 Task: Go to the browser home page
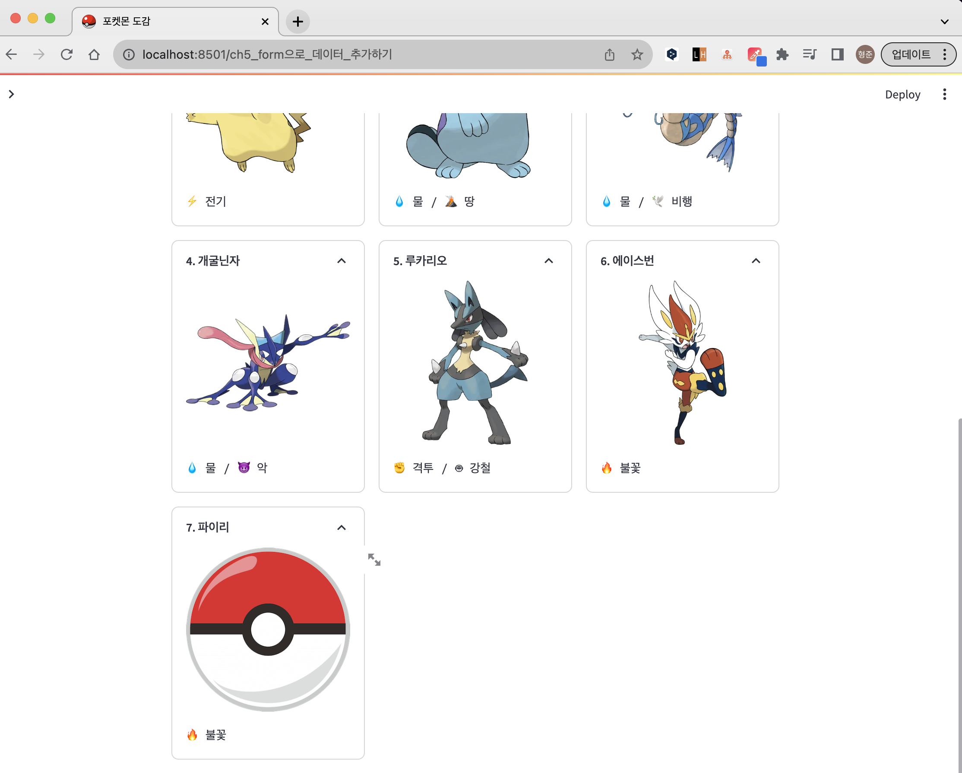pyautogui.click(x=94, y=54)
